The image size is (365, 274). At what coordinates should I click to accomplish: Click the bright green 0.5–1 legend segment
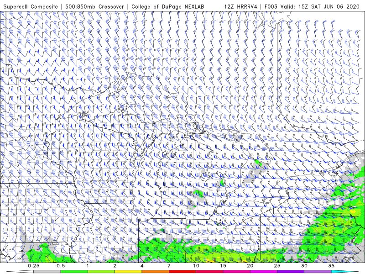click(x=74, y=272)
